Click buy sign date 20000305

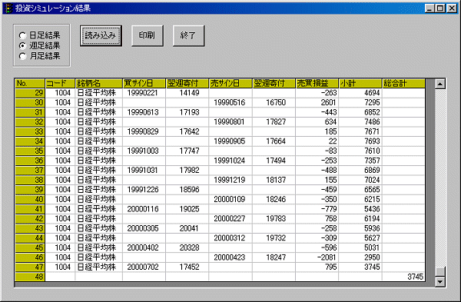coord(143,228)
